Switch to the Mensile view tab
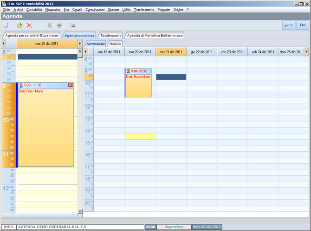 point(115,43)
